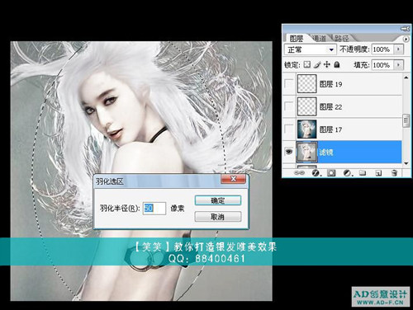Create new adjustment layer icon
The width and height of the screenshot is (413, 310).
pos(347,173)
